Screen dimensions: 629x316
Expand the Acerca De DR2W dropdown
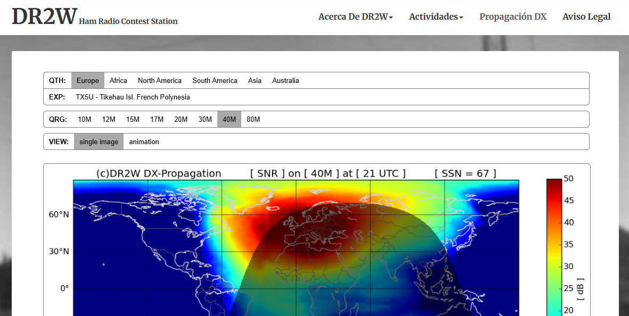[355, 17]
